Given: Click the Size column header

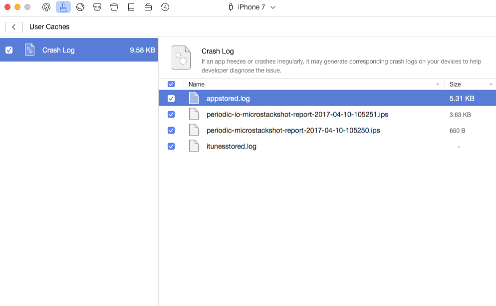Looking at the screenshot, I should (471, 84).
